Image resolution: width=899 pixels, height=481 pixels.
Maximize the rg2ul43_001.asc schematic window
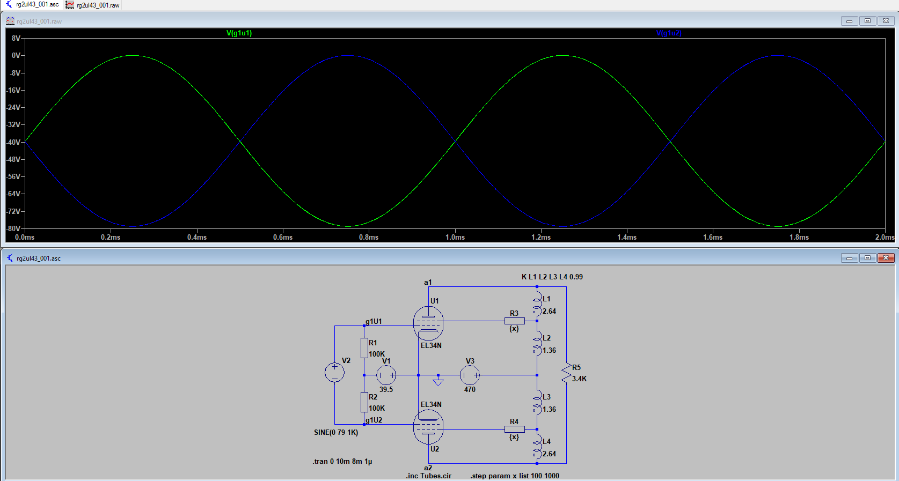[x=867, y=258]
